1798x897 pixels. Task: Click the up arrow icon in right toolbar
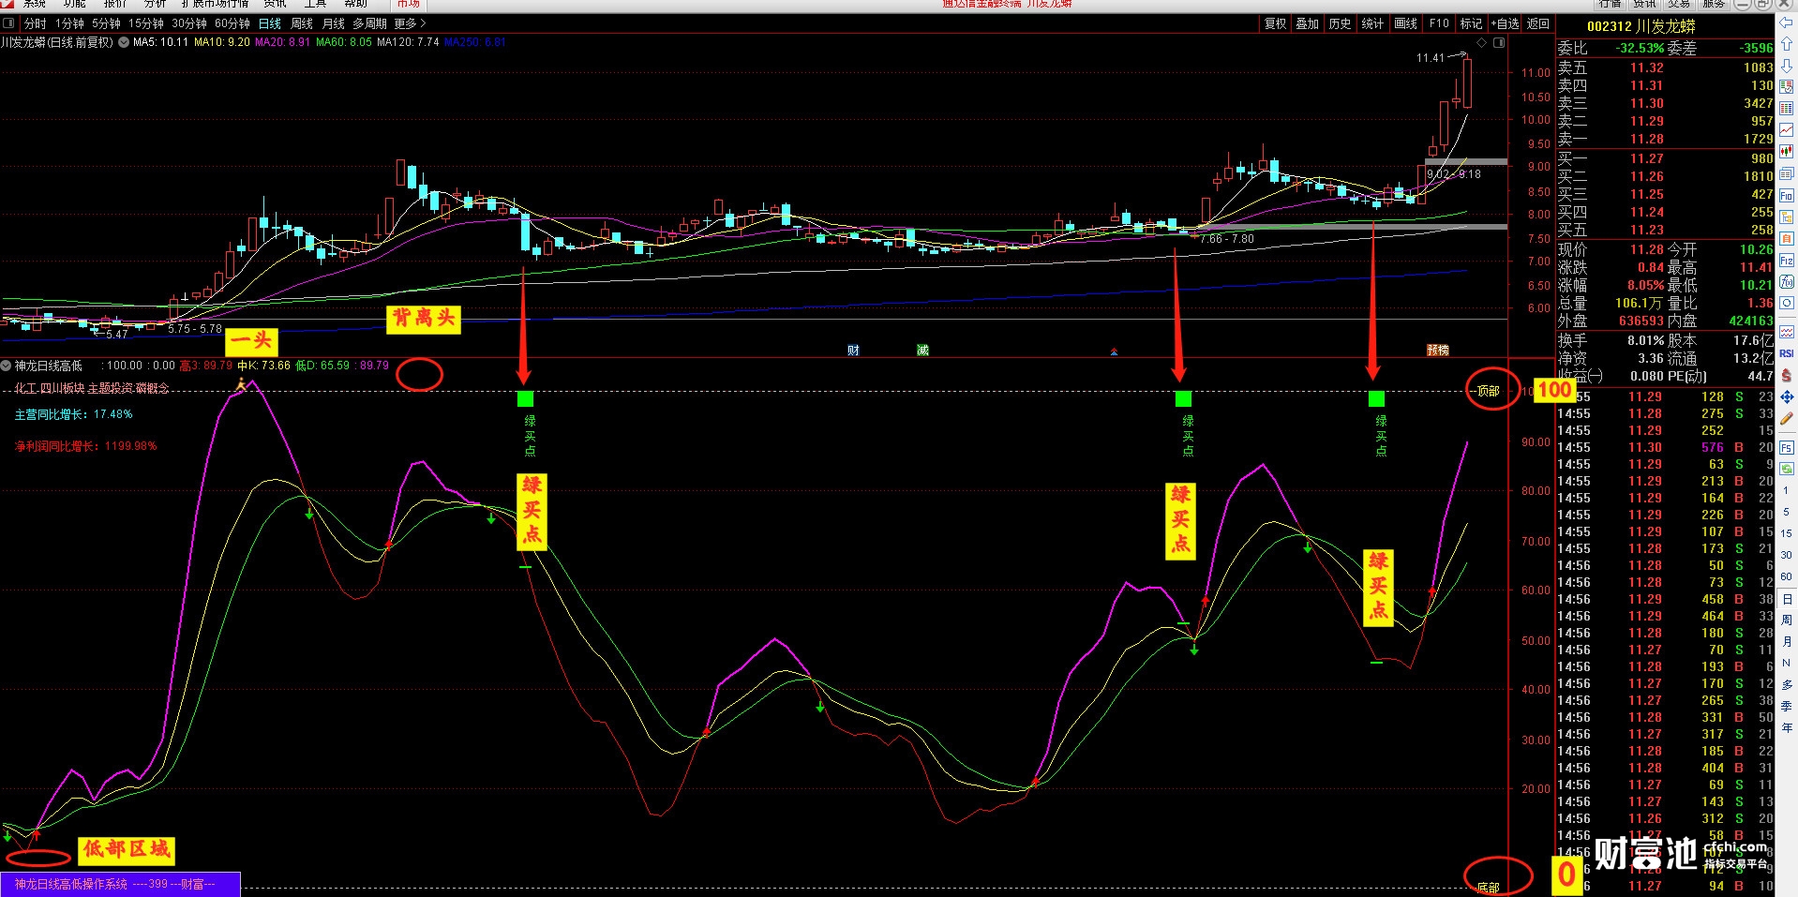point(1787,43)
